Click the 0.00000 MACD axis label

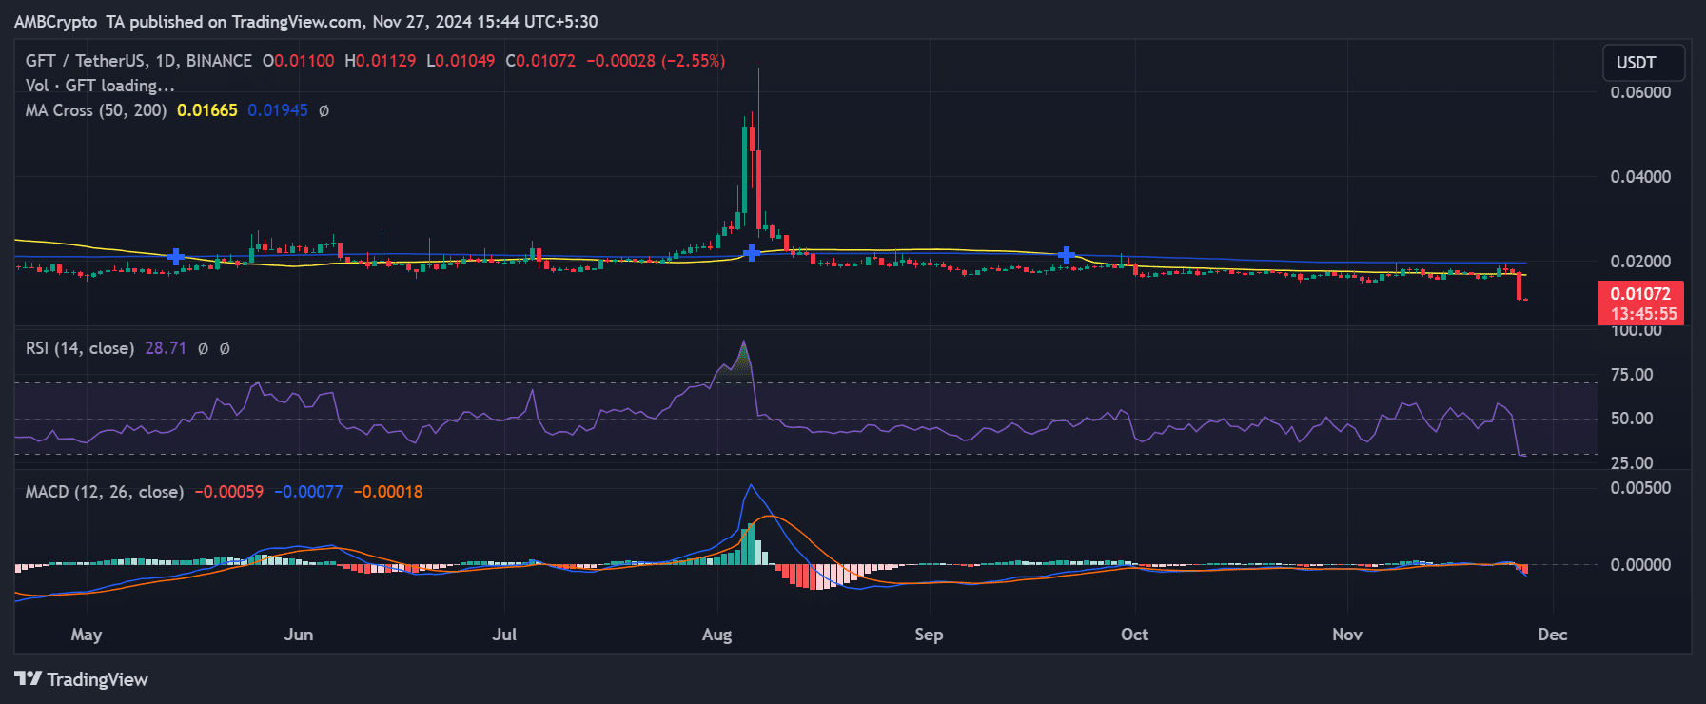point(1640,565)
